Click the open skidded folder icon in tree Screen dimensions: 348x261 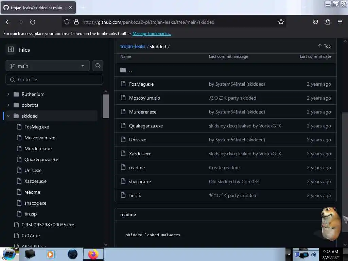(x=16, y=116)
